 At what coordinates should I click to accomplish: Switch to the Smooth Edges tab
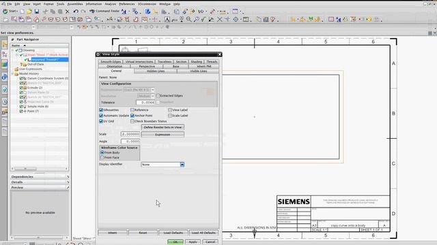111,62
